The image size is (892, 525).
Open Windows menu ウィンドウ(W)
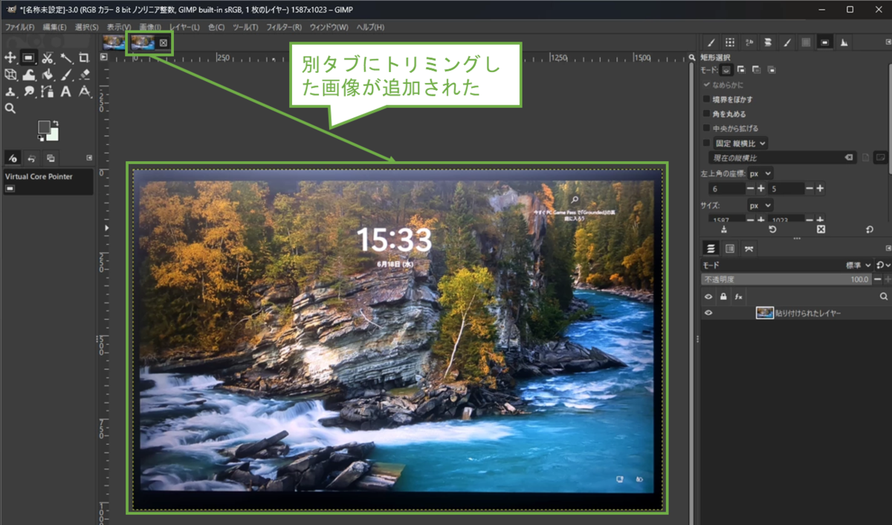329,27
